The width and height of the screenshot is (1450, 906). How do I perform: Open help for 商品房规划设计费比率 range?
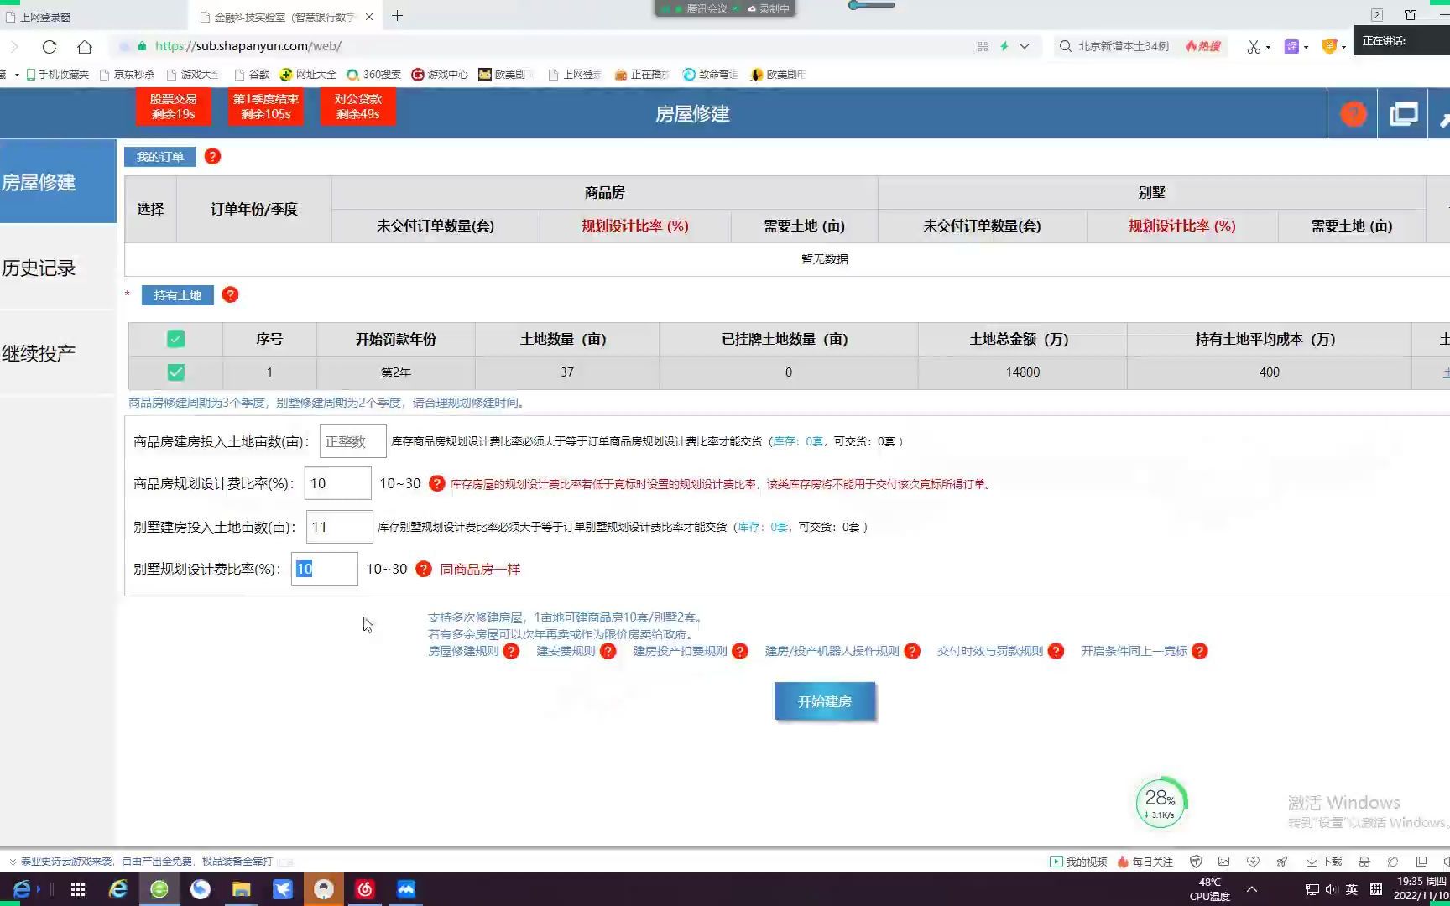point(436,483)
